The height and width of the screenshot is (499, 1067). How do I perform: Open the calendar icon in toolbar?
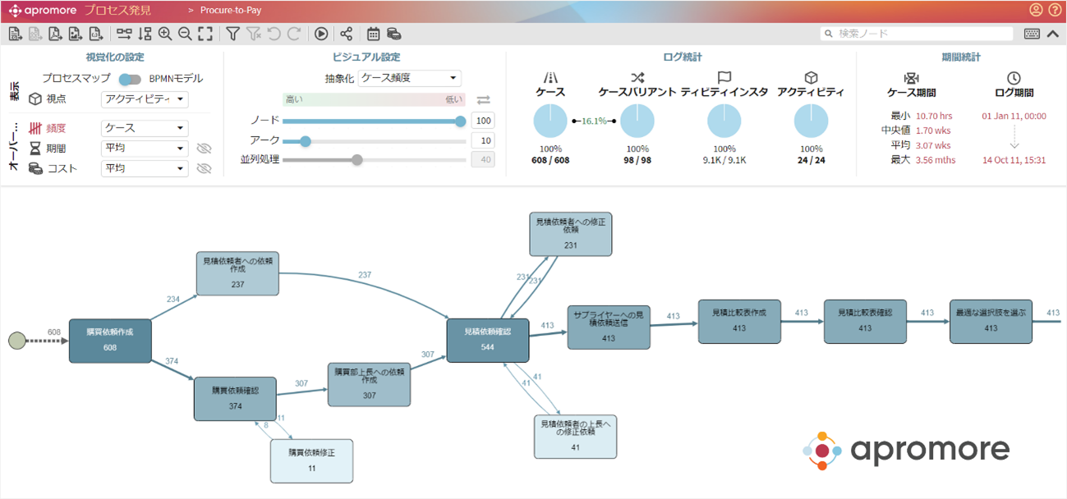pyautogui.click(x=373, y=34)
